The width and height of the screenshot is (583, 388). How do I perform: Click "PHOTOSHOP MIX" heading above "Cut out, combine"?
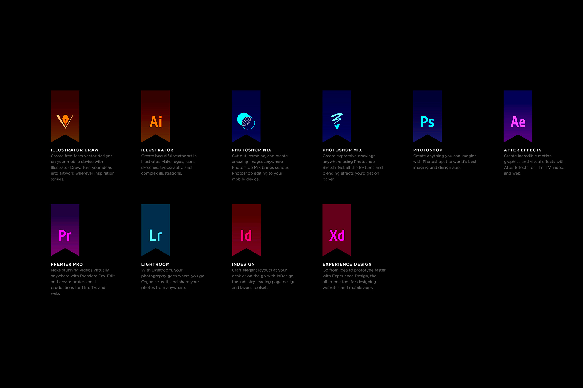click(x=251, y=150)
